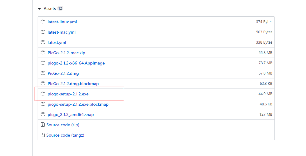The image size is (306, 156).
Task: Click the 78.7 MB size text
Action: [x=265, y=63]
